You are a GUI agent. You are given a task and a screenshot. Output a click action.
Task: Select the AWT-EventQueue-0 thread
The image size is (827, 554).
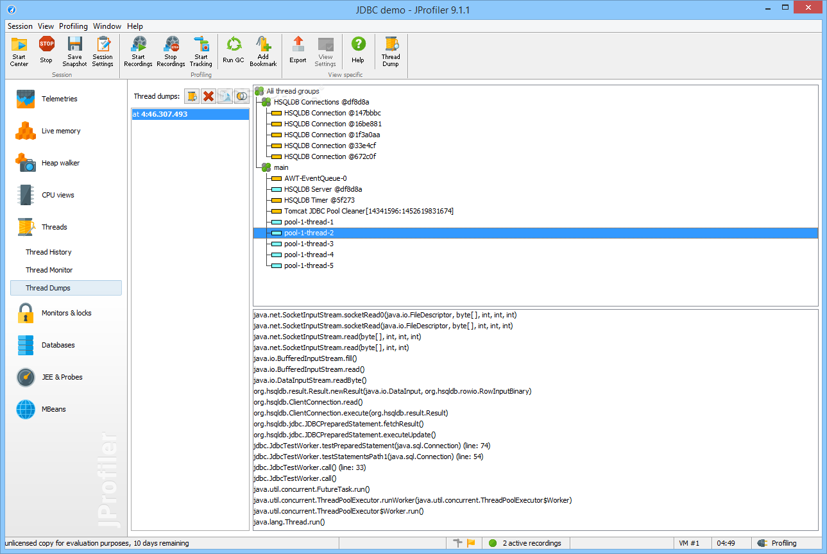click(x=316, y=178)
